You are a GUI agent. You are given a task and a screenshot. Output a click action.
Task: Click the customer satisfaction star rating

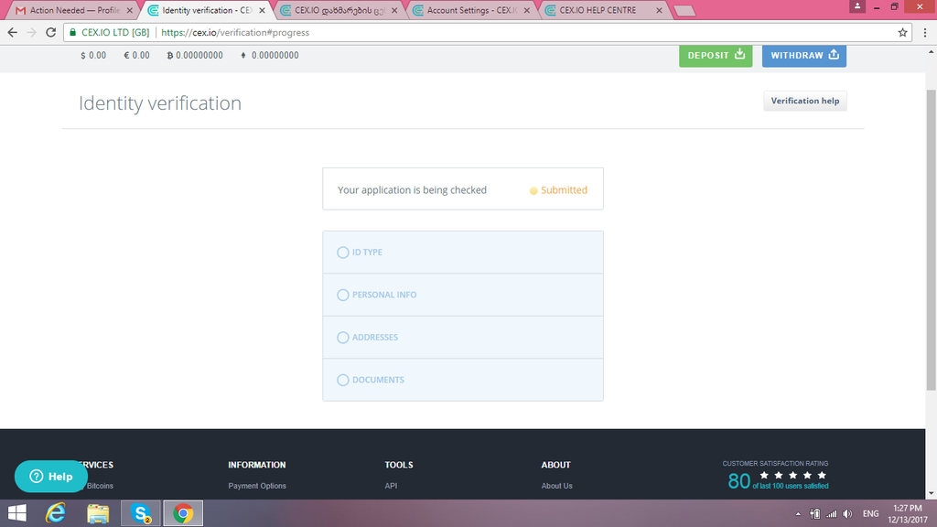point(793,475)
